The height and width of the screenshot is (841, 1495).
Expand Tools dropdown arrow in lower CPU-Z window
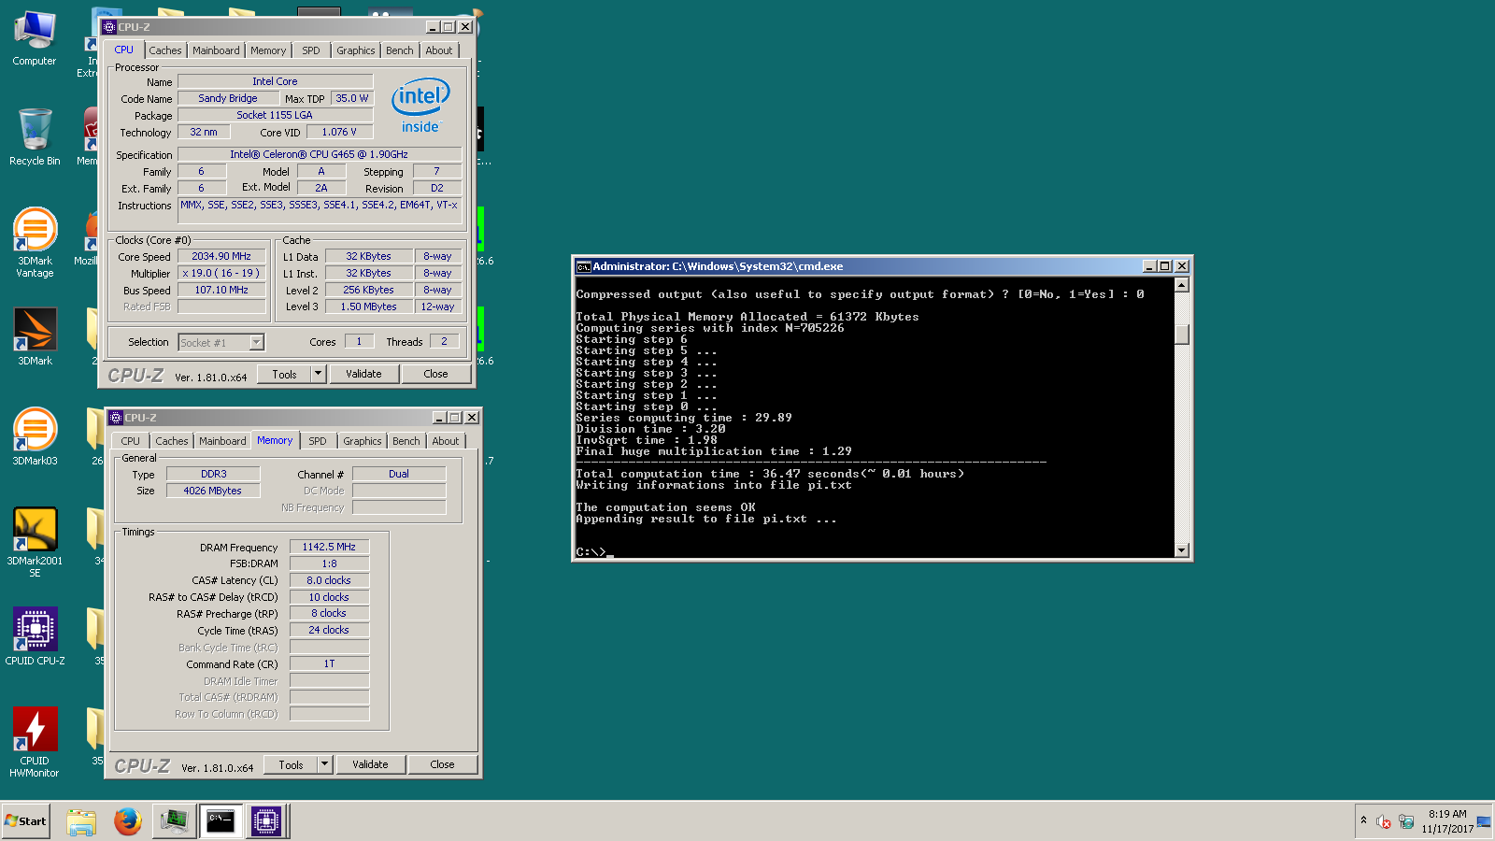click(x=324, y=764)
